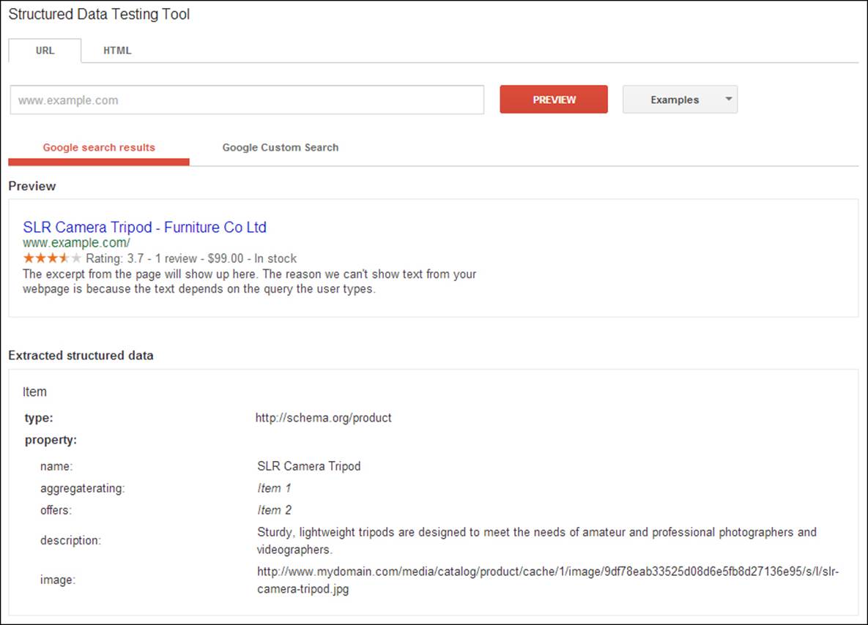The image size is (868, 625).
Task: Switch to the HTML tab
Action: pyautogui.click(x=117, y=50)
